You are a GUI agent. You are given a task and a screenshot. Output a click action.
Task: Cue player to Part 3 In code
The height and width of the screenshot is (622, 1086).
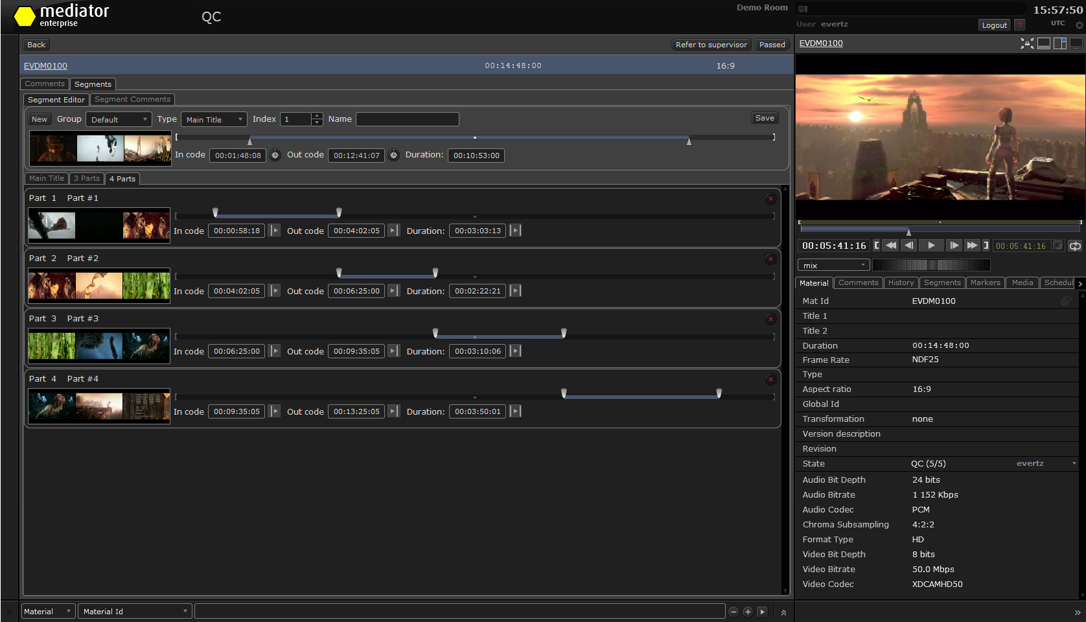click(x=275, y=351)
